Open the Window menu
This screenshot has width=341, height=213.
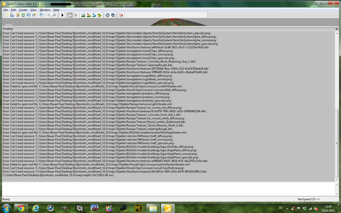point(45,9)
